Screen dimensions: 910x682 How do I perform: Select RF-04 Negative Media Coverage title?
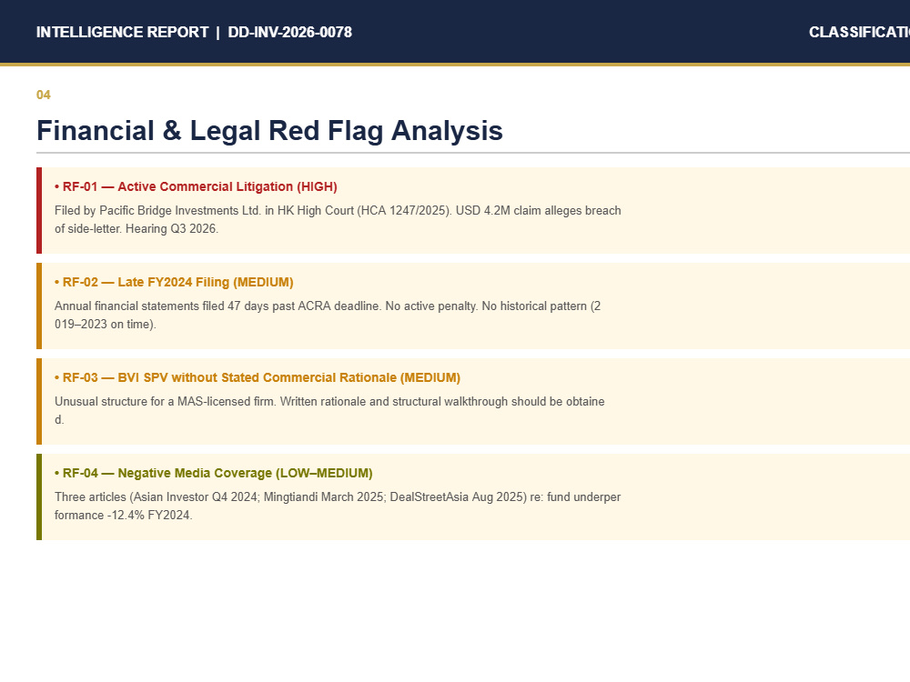[214, 473]
